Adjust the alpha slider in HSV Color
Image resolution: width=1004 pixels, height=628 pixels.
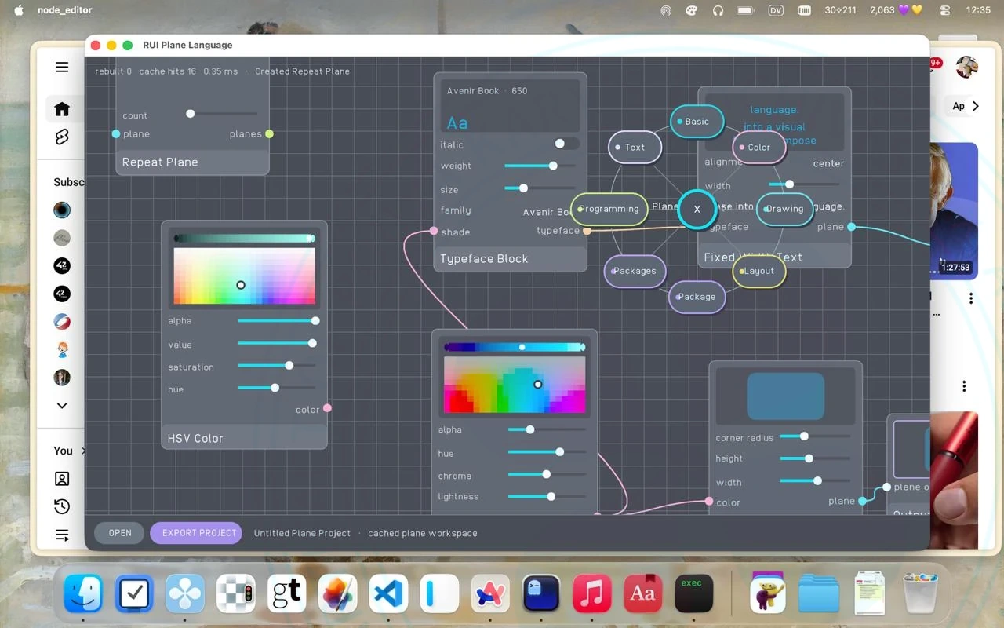(x=278, y=320)
